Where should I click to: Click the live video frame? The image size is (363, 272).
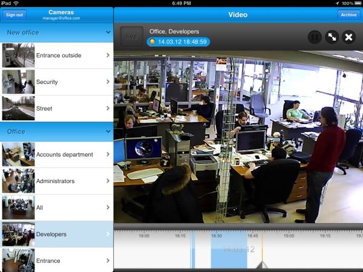click(x=238, y=137)
